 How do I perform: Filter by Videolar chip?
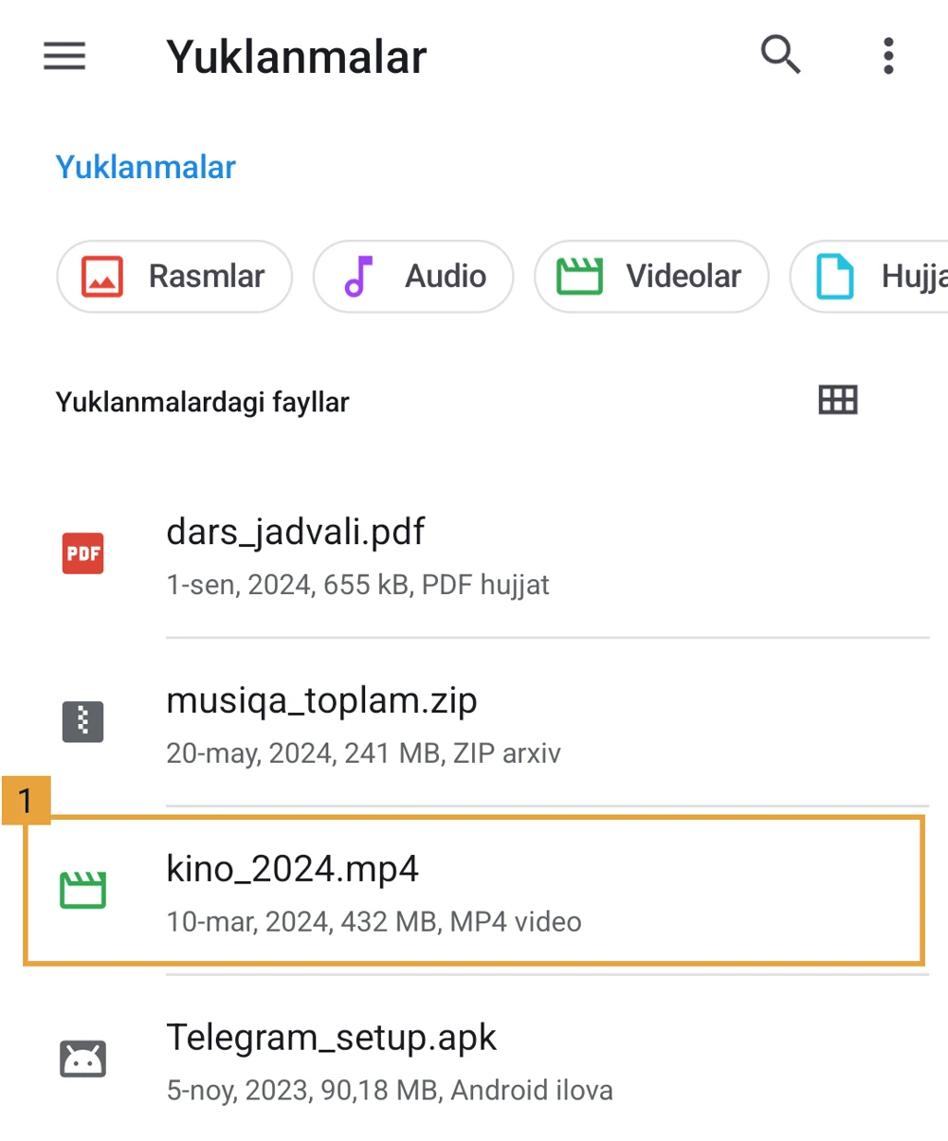click(x=651, y=277)
